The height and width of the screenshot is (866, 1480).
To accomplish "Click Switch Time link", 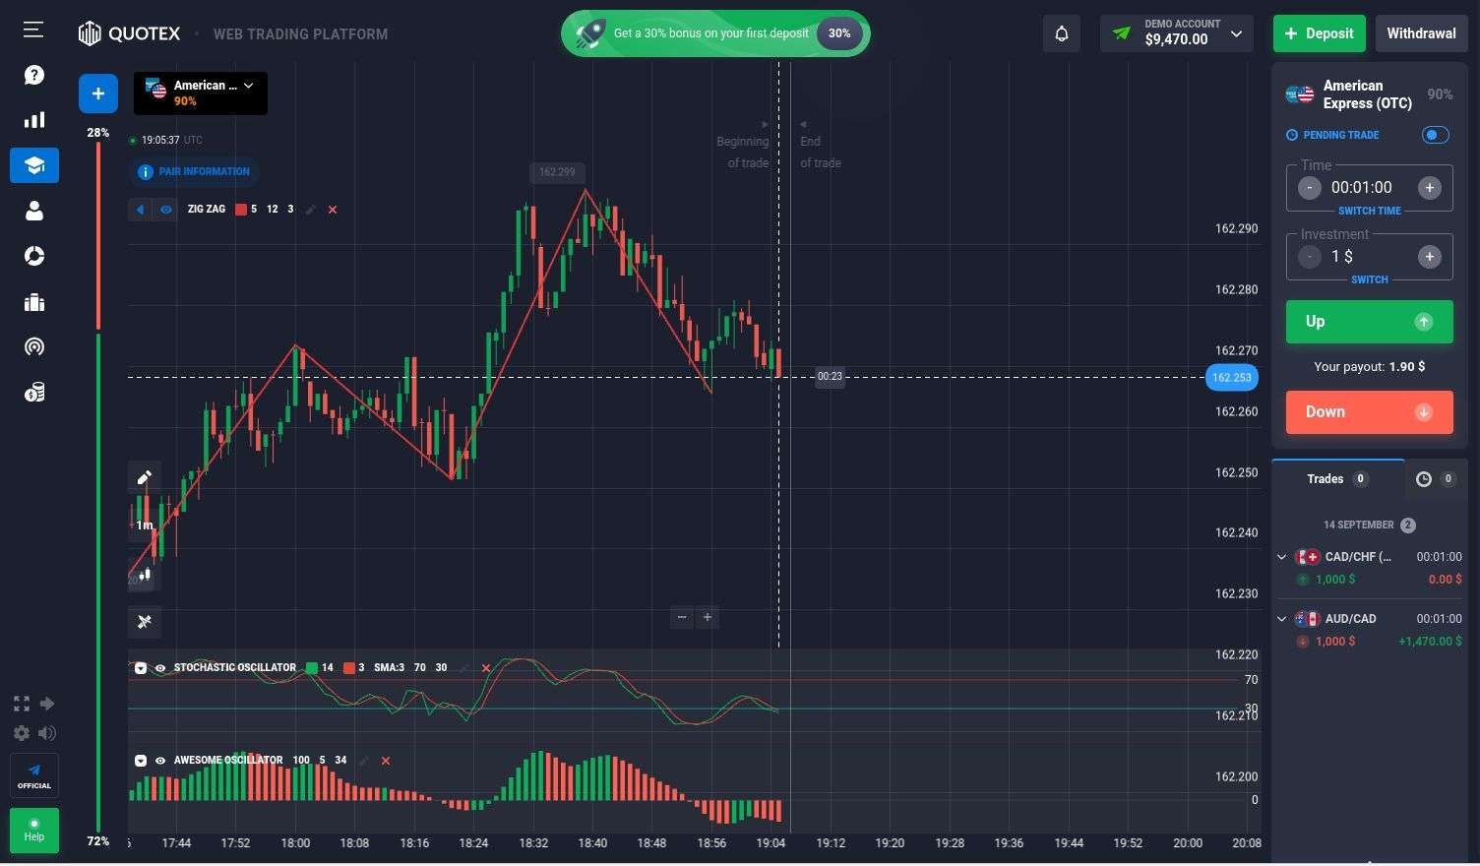I will pyautogui.click(x=1369, y=211).
